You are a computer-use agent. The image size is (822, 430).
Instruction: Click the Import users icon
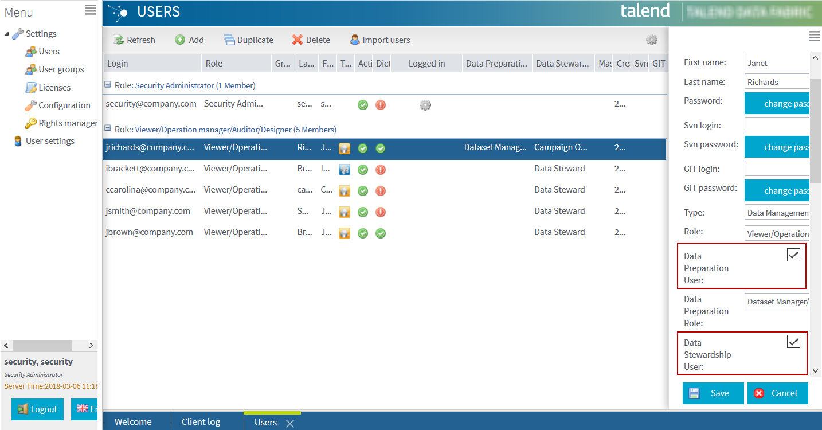tap(355, 40)
